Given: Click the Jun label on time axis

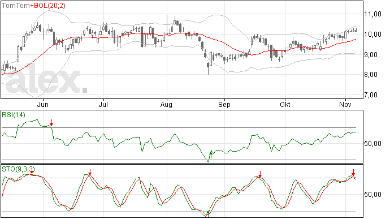Looking at the screenshot, I should tap(42, 104).
